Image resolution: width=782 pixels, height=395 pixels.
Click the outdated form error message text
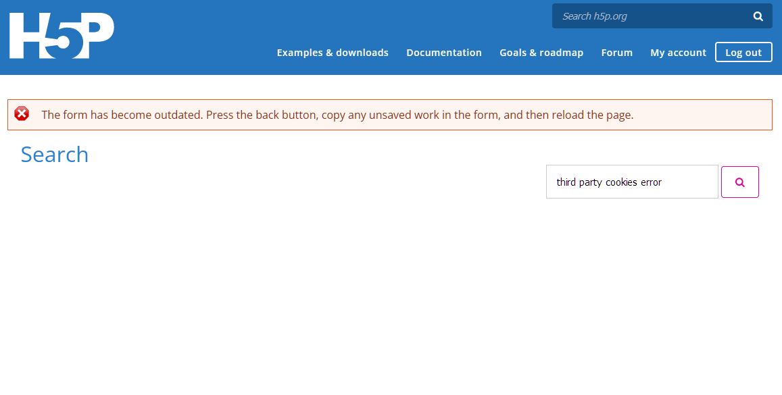tap(337, 115)
